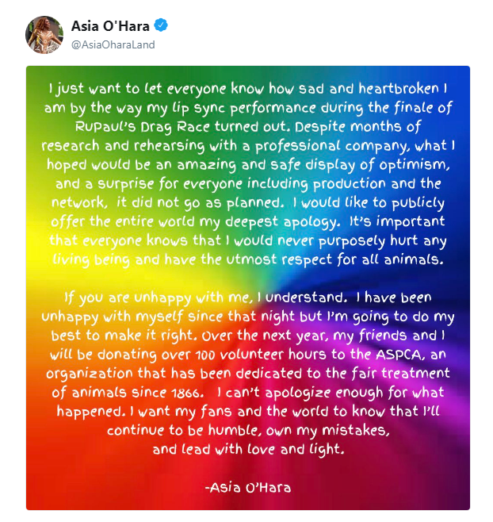Click the @AsiaOharaLand handle
Screen dimensions: 493x522
113,44
